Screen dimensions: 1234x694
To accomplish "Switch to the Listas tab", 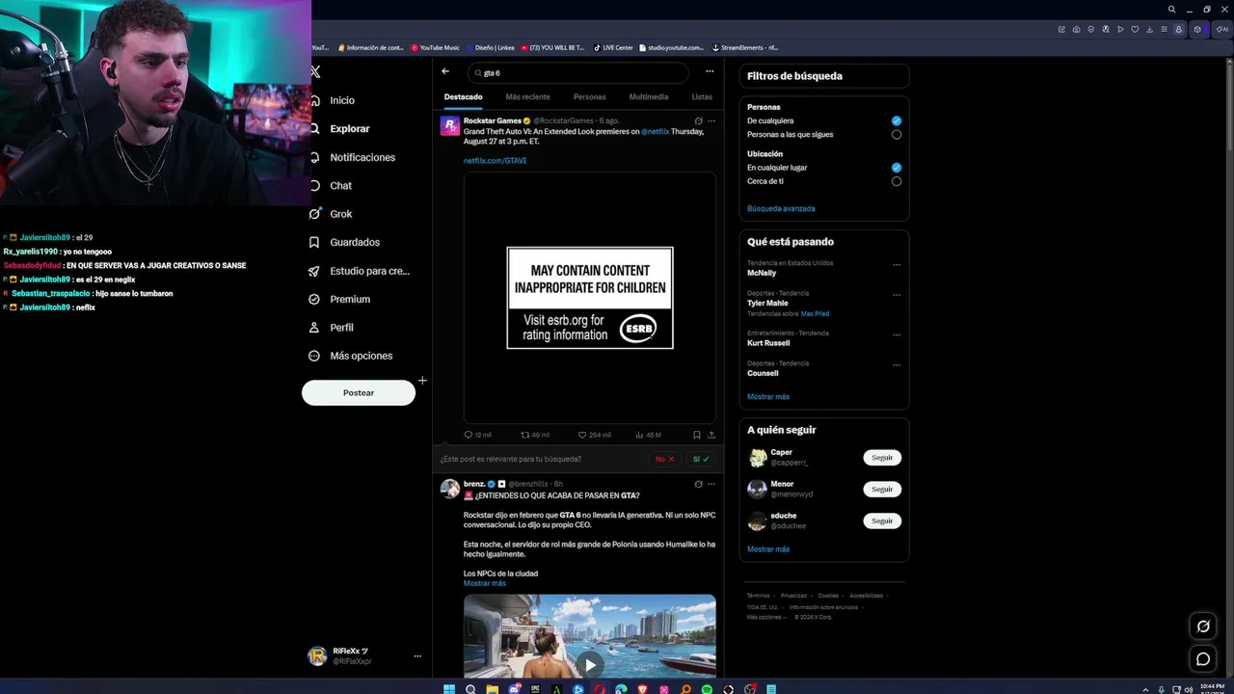I will [x=702, y=97].
